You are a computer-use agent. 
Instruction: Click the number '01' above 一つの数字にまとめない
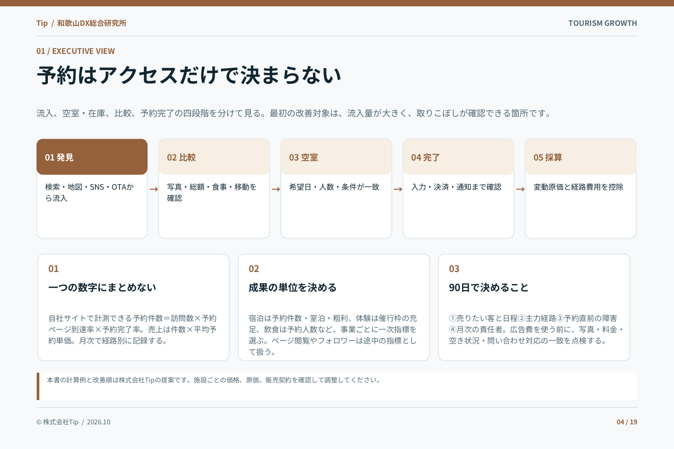tap(54, 269)
